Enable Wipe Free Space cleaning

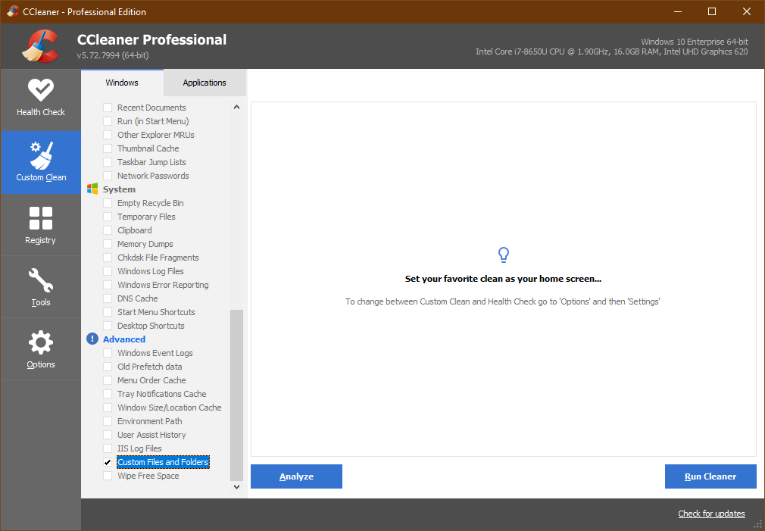pos(107,475)
